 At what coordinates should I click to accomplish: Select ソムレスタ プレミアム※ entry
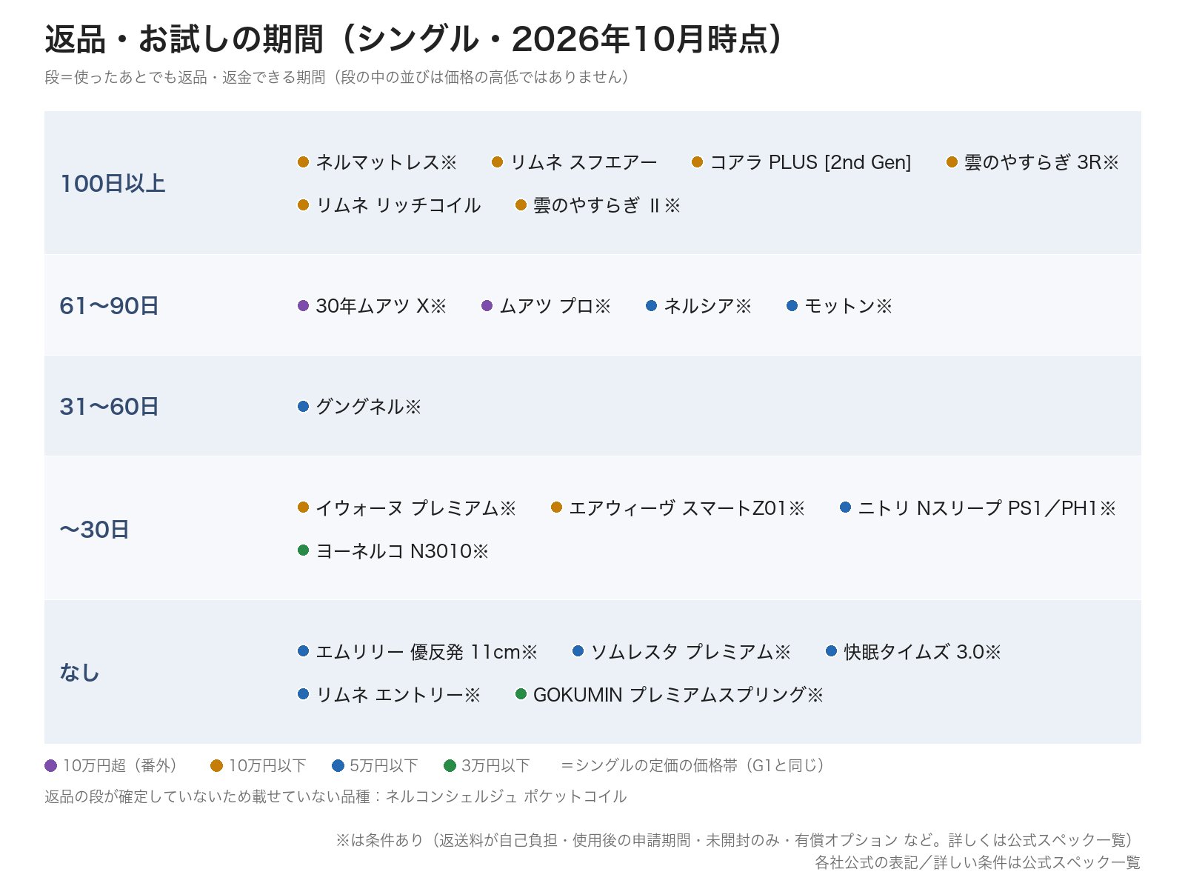(681, 652)
